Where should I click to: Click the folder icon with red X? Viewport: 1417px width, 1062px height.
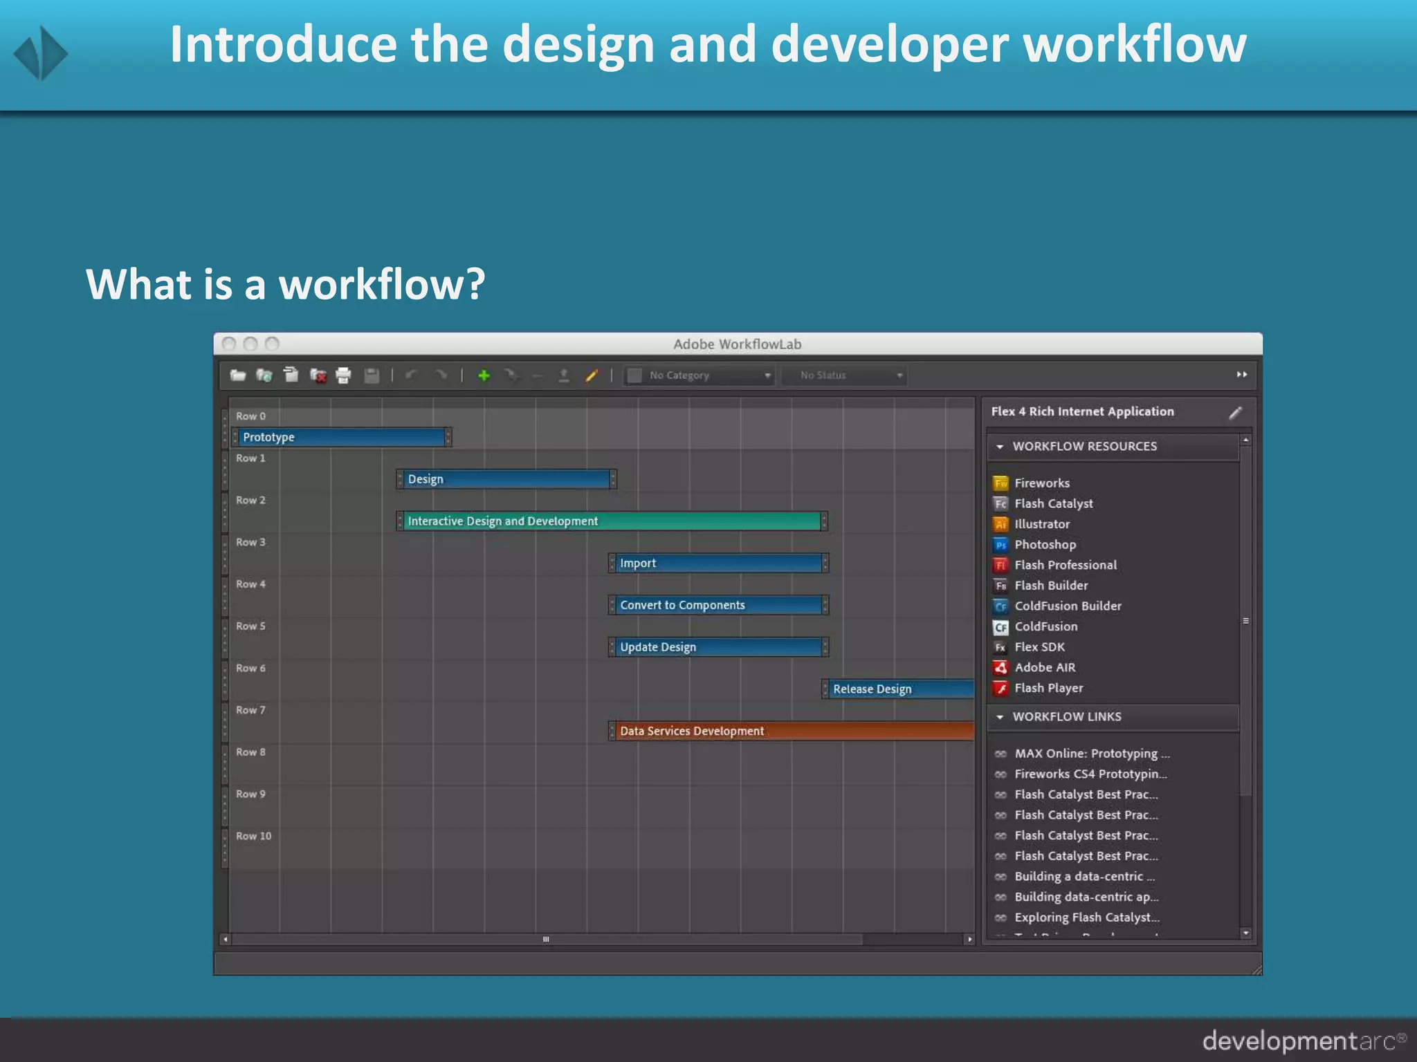coord(318,375)
